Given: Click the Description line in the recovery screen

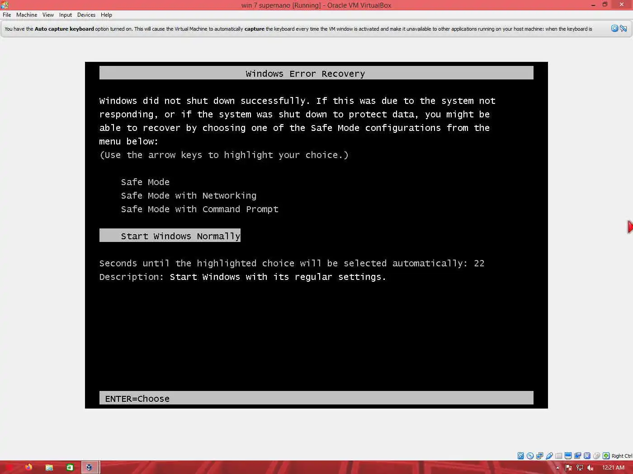Looking at the screenshot, I should pos(243,277).
